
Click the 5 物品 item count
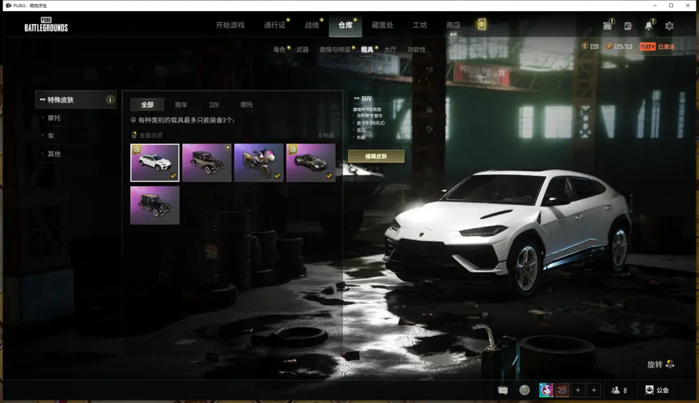tap(326, 135)
